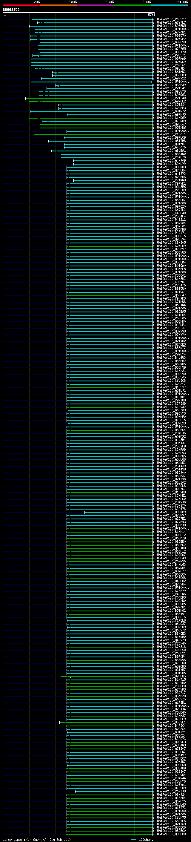Click the green alignment bar for UniRef100_P21240

[90, 98]
